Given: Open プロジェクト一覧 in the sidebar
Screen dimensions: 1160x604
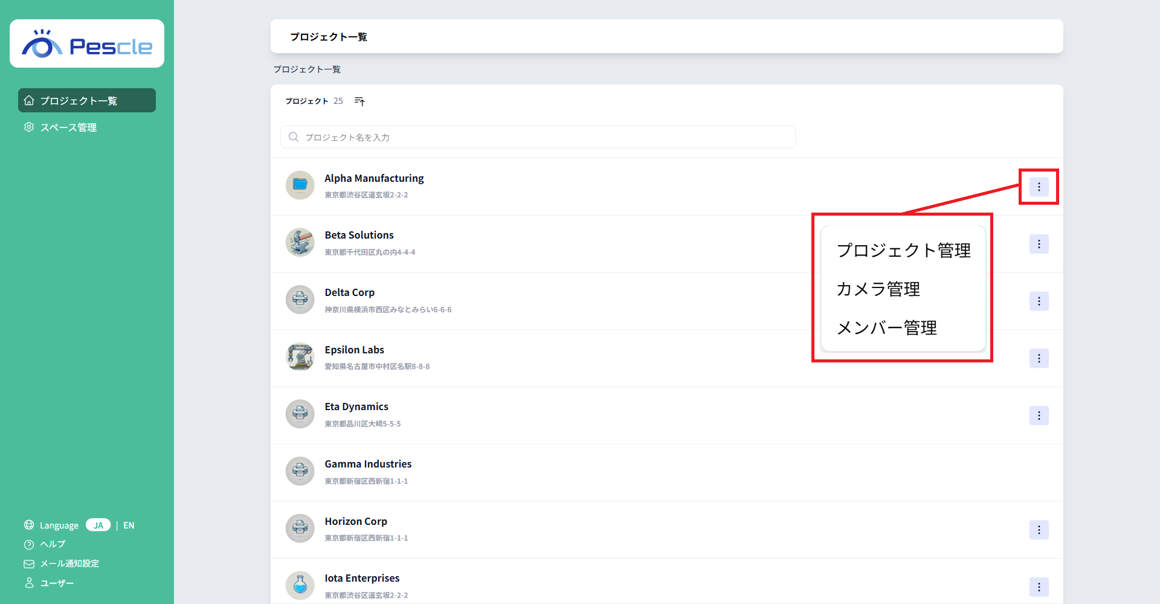Looking at the screenshot, I should 87,101.
